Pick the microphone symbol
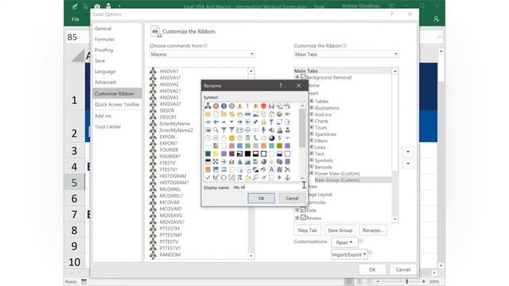The image size is (509, 286). point(263,130)
